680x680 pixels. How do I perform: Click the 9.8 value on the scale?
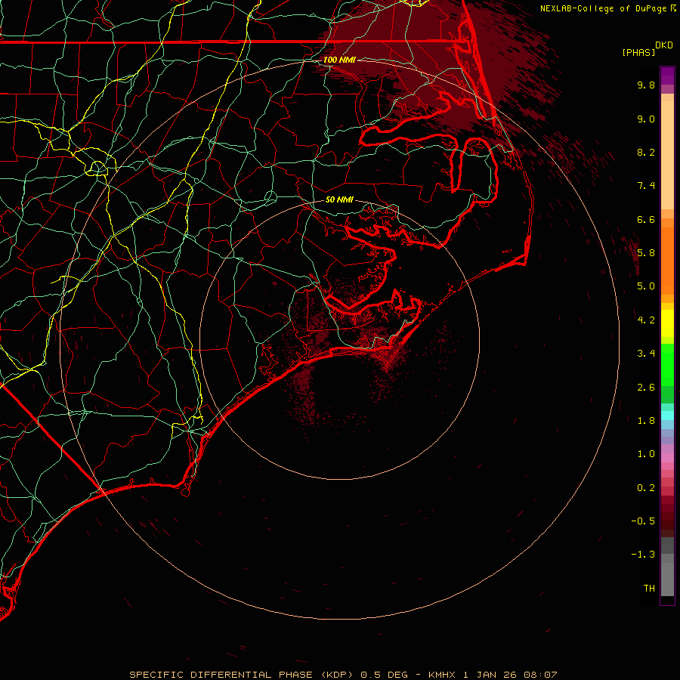pos(646,85)
